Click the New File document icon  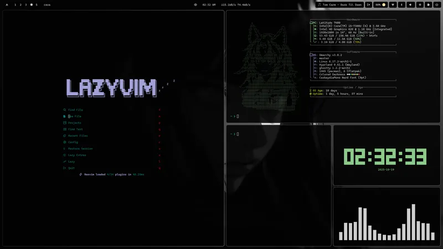pos(64,116)
